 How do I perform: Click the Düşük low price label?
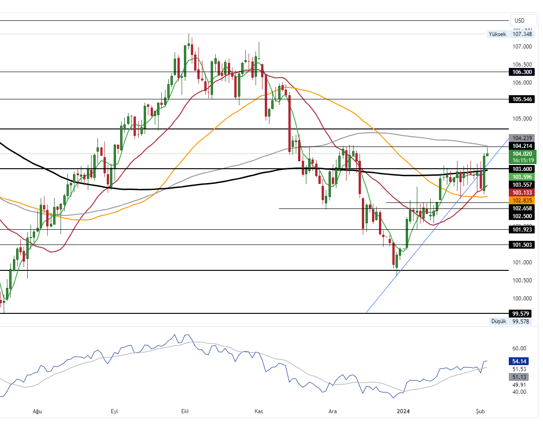click(499, 321)
